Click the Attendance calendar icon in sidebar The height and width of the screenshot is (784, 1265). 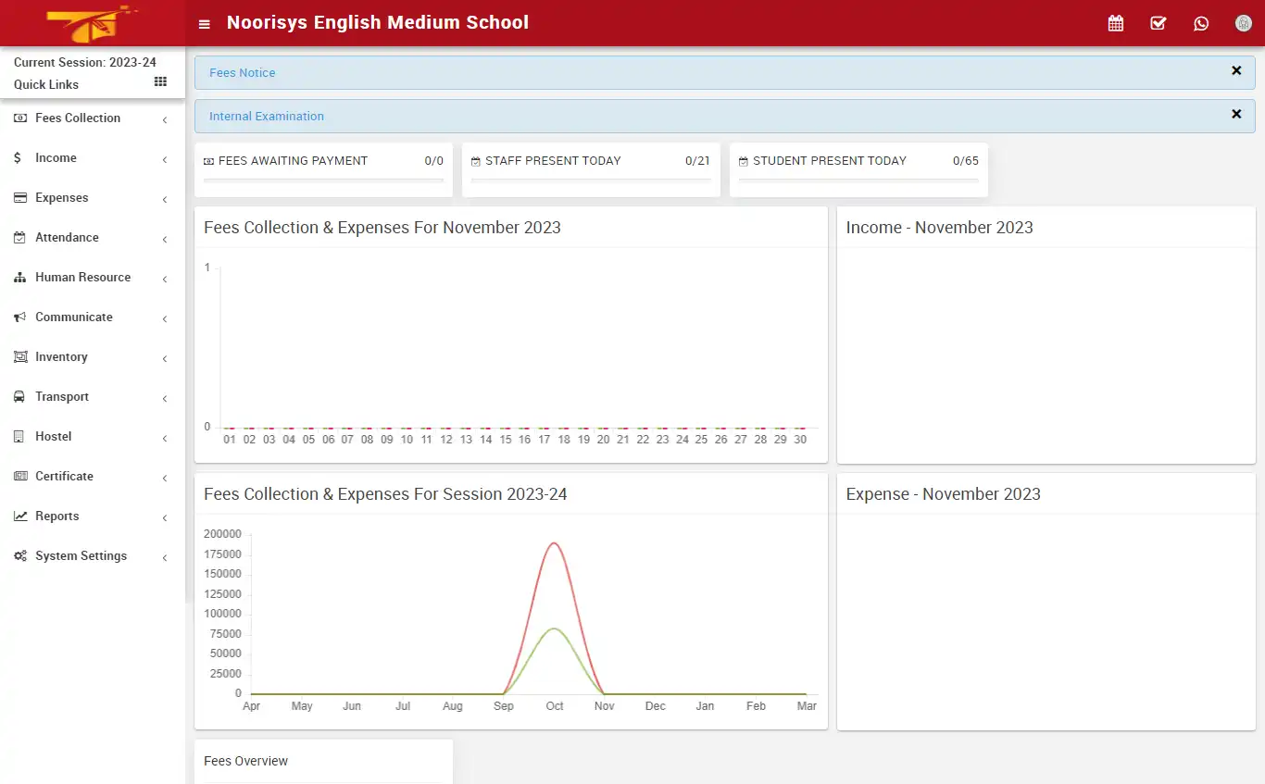point(19,237)
